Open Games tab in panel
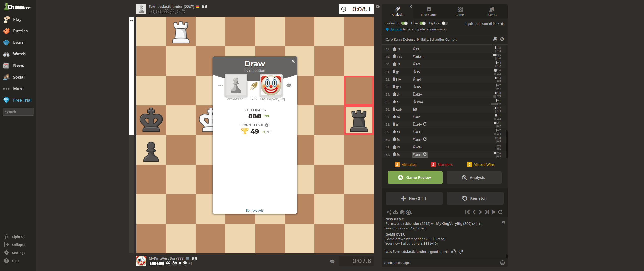Viewport: 644px width, 271px height. click(x=460, y=11)
